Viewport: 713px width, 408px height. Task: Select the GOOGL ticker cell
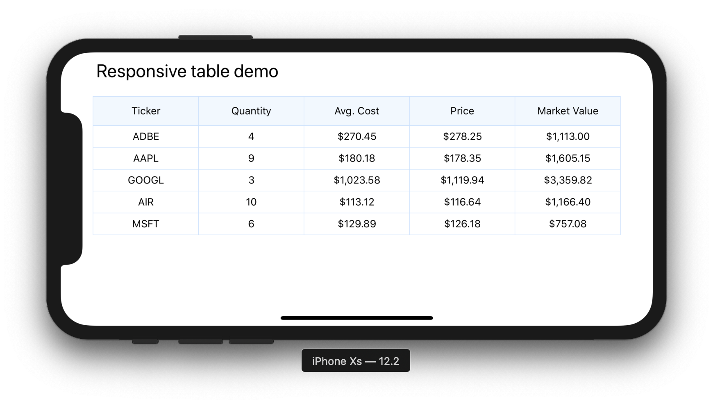tap(146, 180)
